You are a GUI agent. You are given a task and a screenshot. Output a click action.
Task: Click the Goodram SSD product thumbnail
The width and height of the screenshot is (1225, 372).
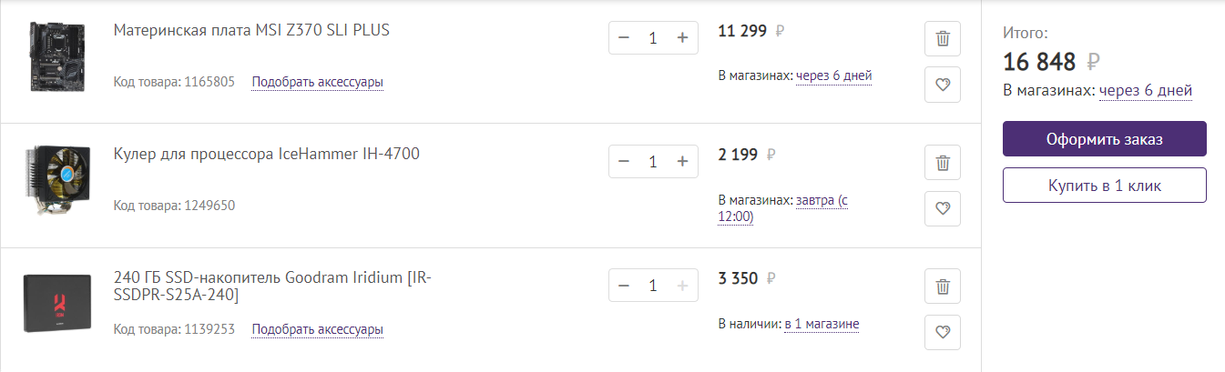[x=57, y=302]
